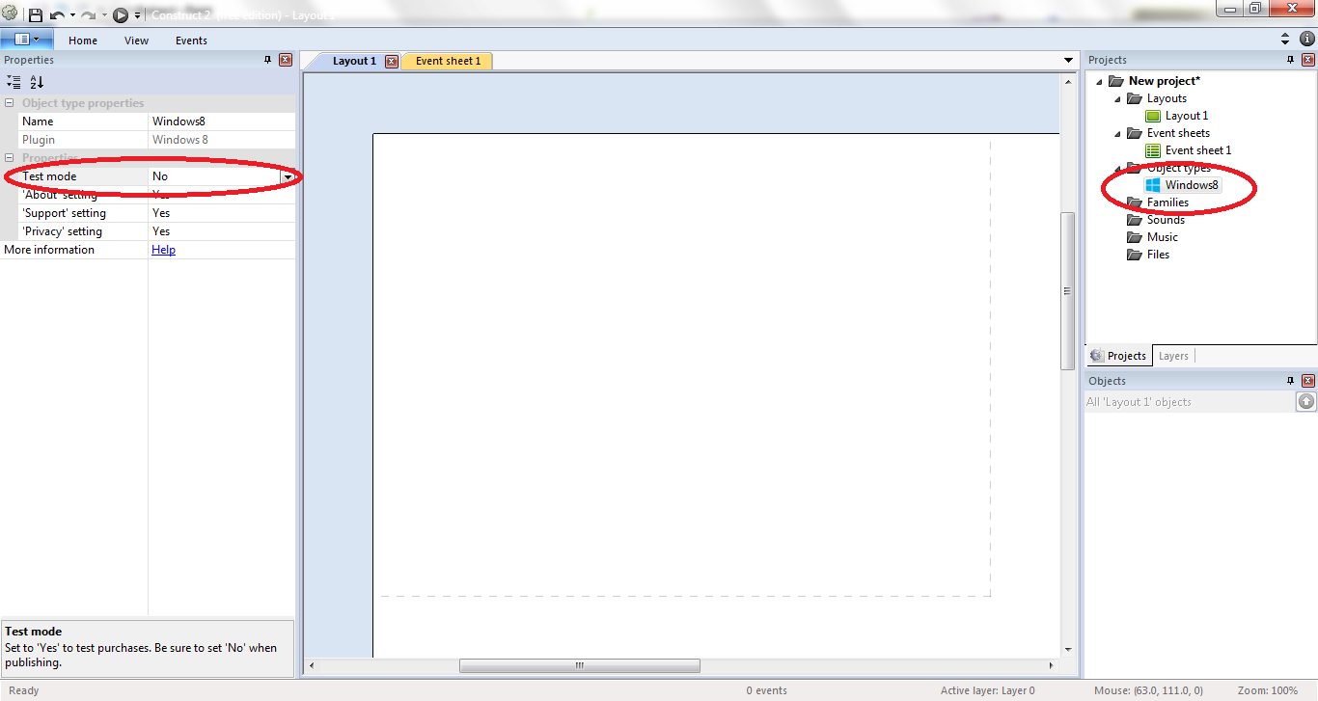Click the About info icon in ribbon corner
This screenshot has height=701, width=1318.
pyautogui.click(x=1306, y=40)
